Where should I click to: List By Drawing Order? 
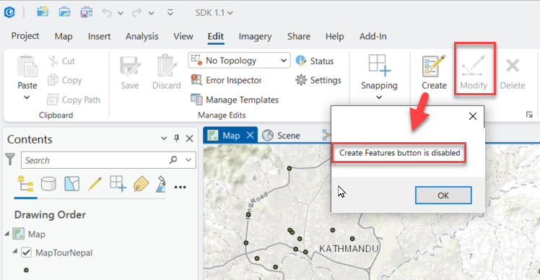tap(26, 184)
